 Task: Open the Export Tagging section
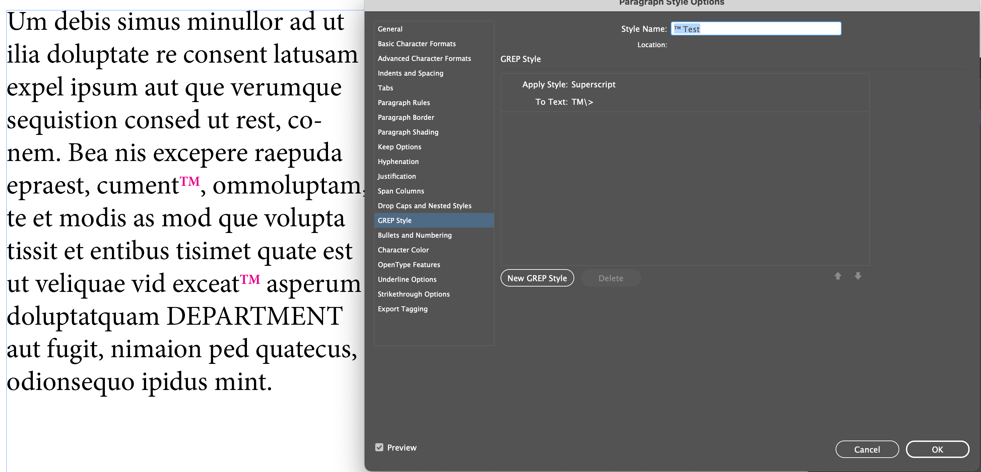tap(402, 309)
